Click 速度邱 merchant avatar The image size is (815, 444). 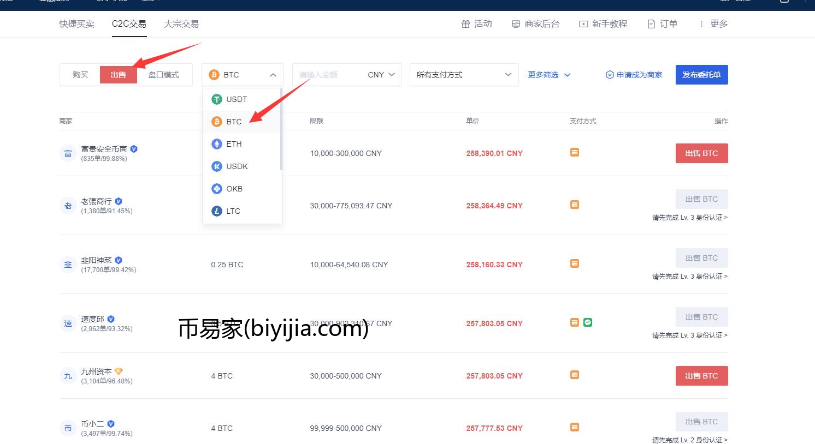(68, 323)
